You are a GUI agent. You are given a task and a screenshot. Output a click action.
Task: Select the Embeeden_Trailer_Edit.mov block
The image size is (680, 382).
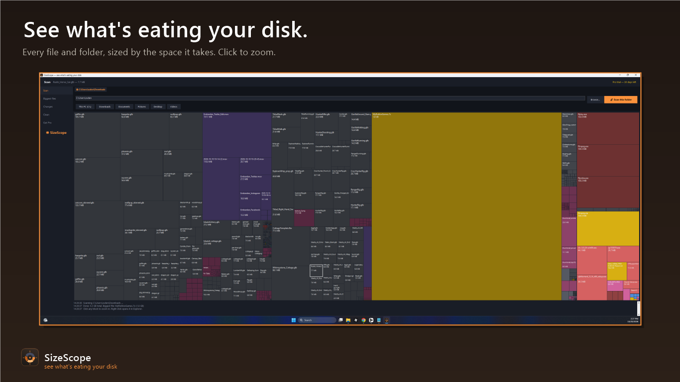coord(237,135)
